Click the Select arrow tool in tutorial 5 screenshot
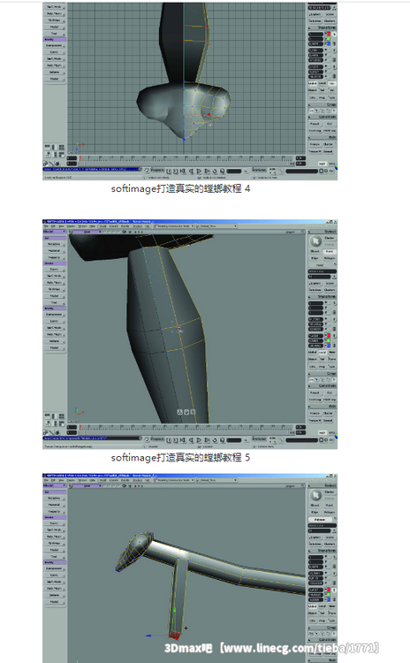 coord(315,241)
